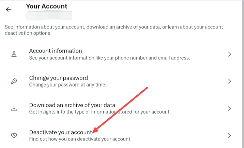Go back using the left arrow

click(9, 10)
